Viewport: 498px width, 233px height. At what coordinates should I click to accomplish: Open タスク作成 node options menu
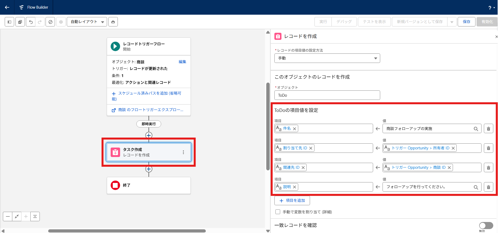[183, 152]
